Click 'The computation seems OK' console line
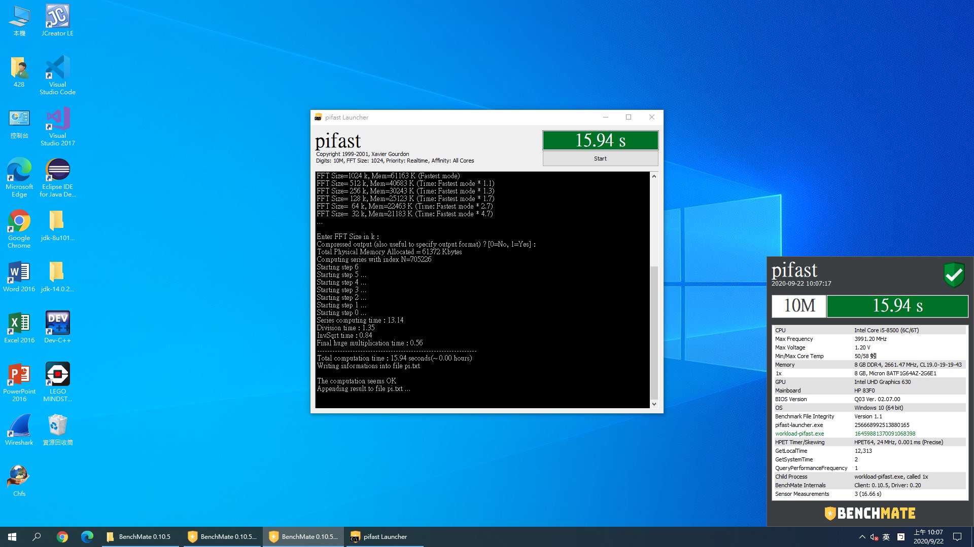Viewport: 974px width, 547px height. 357,381
